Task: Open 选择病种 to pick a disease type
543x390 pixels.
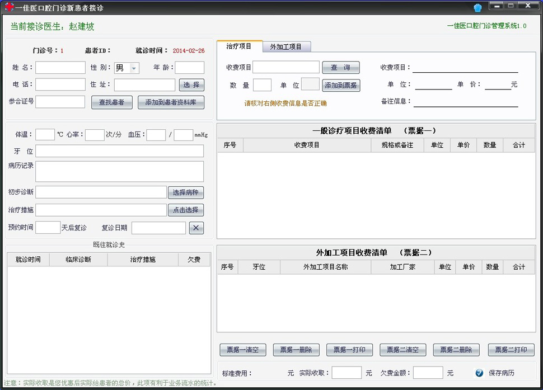Action: pyautogui.click(x=186, y=192)
